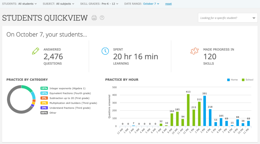
Task: Open the Students filter dropdown
Action: pos(27,4)
